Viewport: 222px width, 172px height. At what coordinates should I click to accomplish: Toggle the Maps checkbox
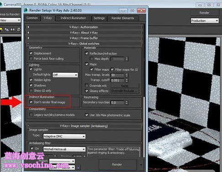(87, 64)
